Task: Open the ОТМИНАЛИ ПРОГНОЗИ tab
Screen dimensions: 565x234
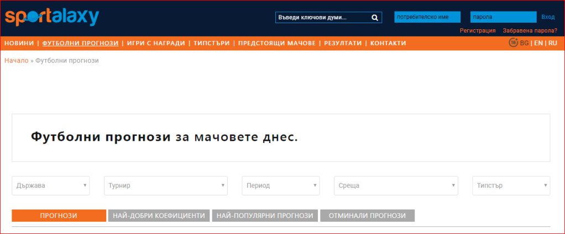Action: pos(367,215)
